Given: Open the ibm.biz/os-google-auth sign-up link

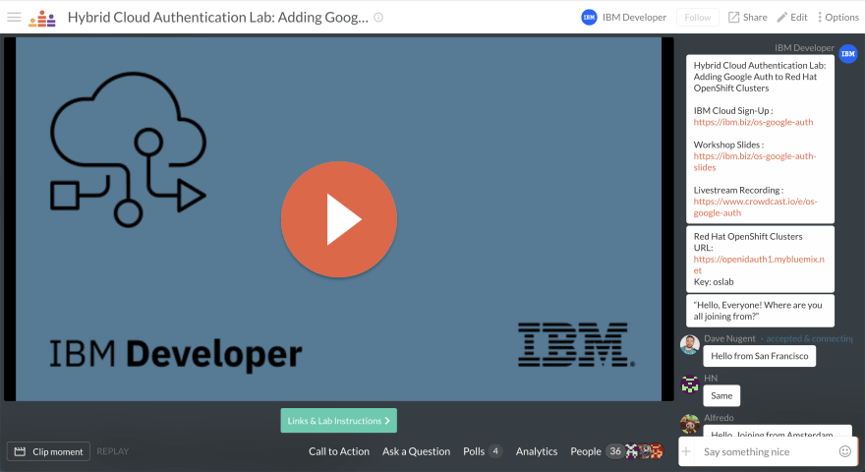Looking at the screenshot, I should 753,122.
